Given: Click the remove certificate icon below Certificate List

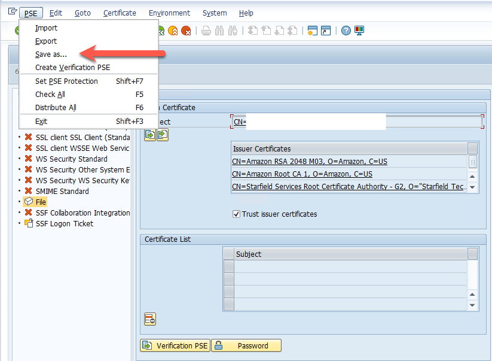Looking at the screenshot, I should coord(150,319).
